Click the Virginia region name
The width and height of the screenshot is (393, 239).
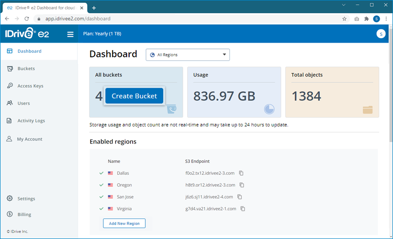tap(124, 209)
